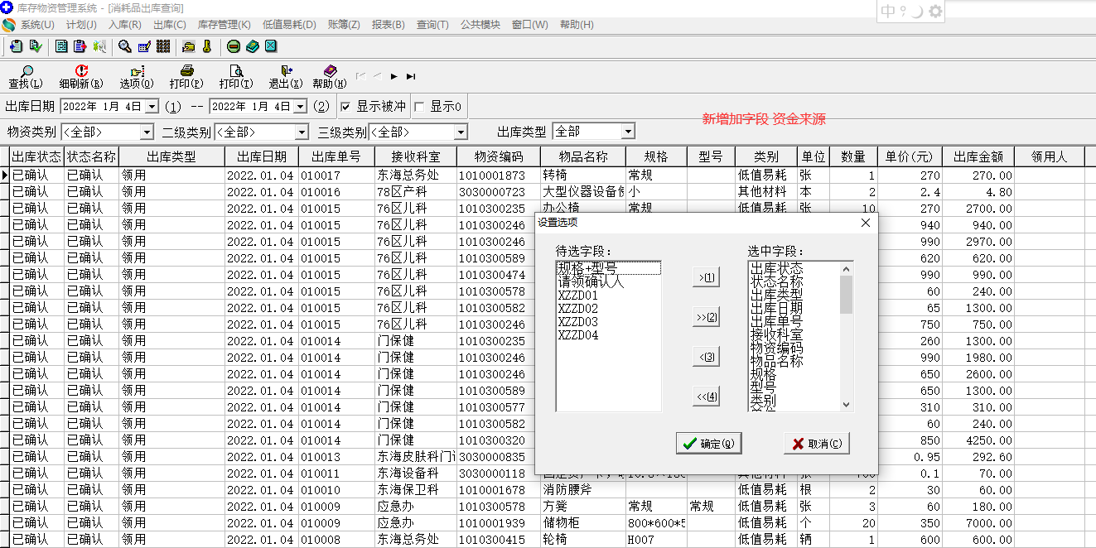
Task: Click the 取消(C) cancel button
Action: 817,444
